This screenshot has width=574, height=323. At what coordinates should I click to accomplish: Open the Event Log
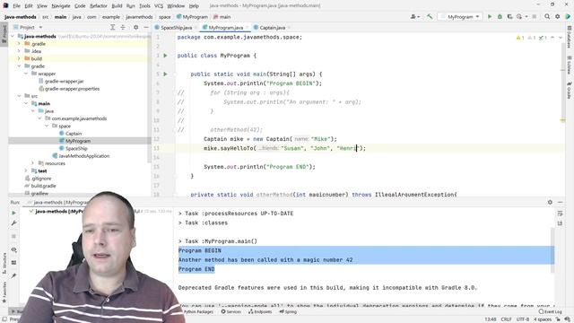pos(550,311)
